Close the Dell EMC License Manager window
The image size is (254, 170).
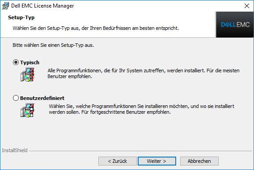pyautogui.click(x=247, y=6)
